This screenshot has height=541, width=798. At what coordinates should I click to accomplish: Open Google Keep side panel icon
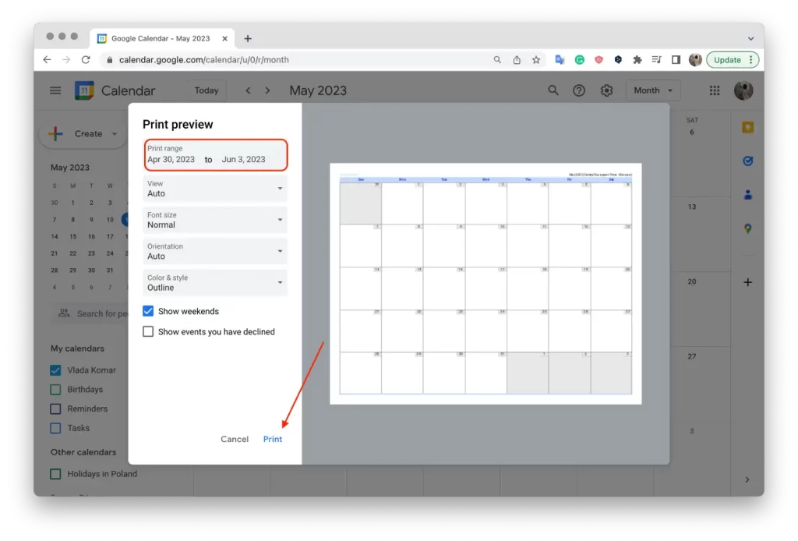point(747,127)
